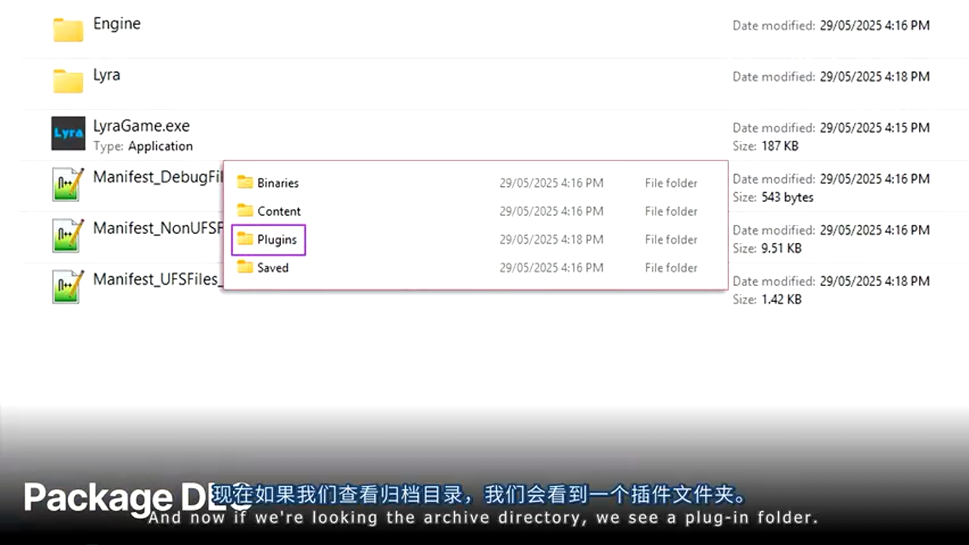Select the Manifest_DebugFiles file icon
This screenshot has height=545, width=969.
pyautogui.click(x=68, y=184)
